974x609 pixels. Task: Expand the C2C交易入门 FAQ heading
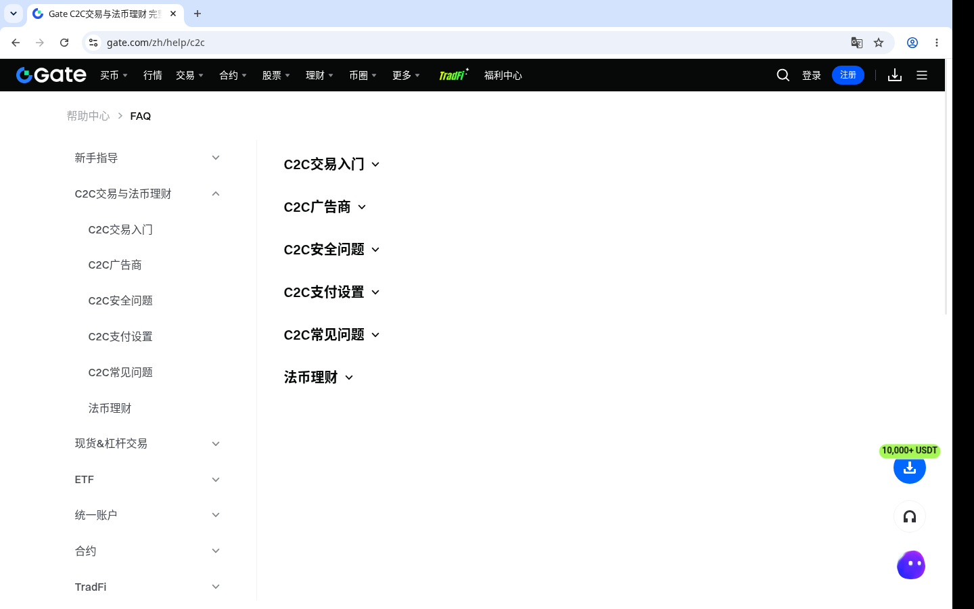(331, 164)
